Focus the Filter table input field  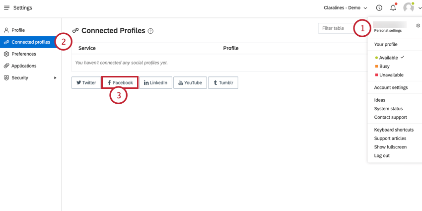tap(336, 28)
